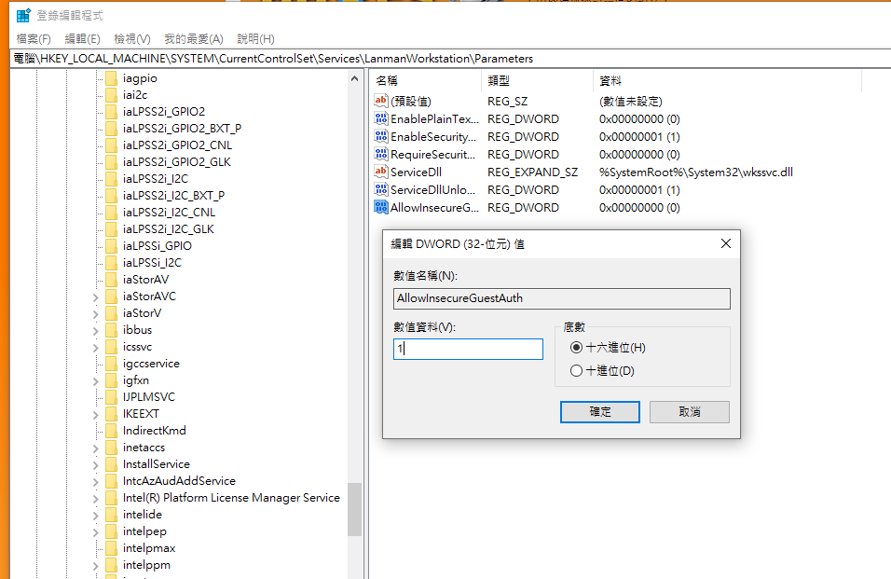The width and height of the screenshot is (891, 579).
Task: Click inside the 數值資料(V) input field
Action: click(x=466, y=349)
